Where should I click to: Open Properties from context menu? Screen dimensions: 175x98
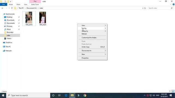pos(92,58)
